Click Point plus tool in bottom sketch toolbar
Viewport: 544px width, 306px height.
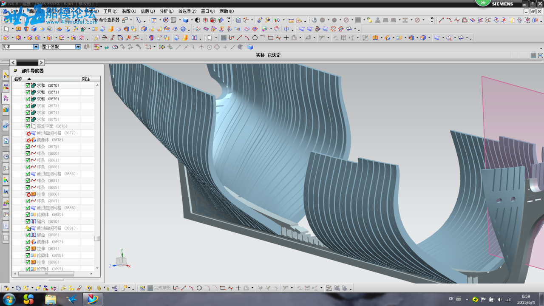[x=238, y=288]
